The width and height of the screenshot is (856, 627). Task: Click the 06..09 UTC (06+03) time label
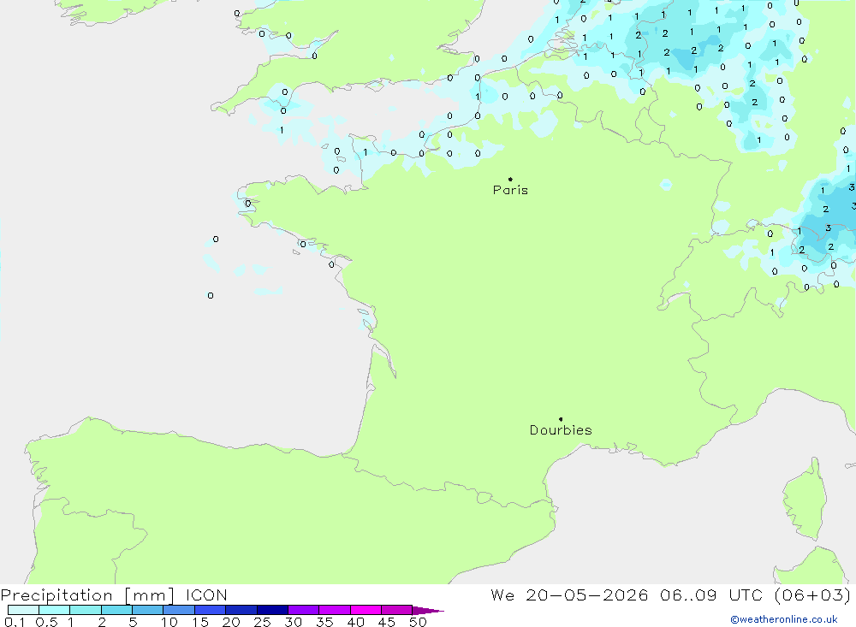(755, 595)
